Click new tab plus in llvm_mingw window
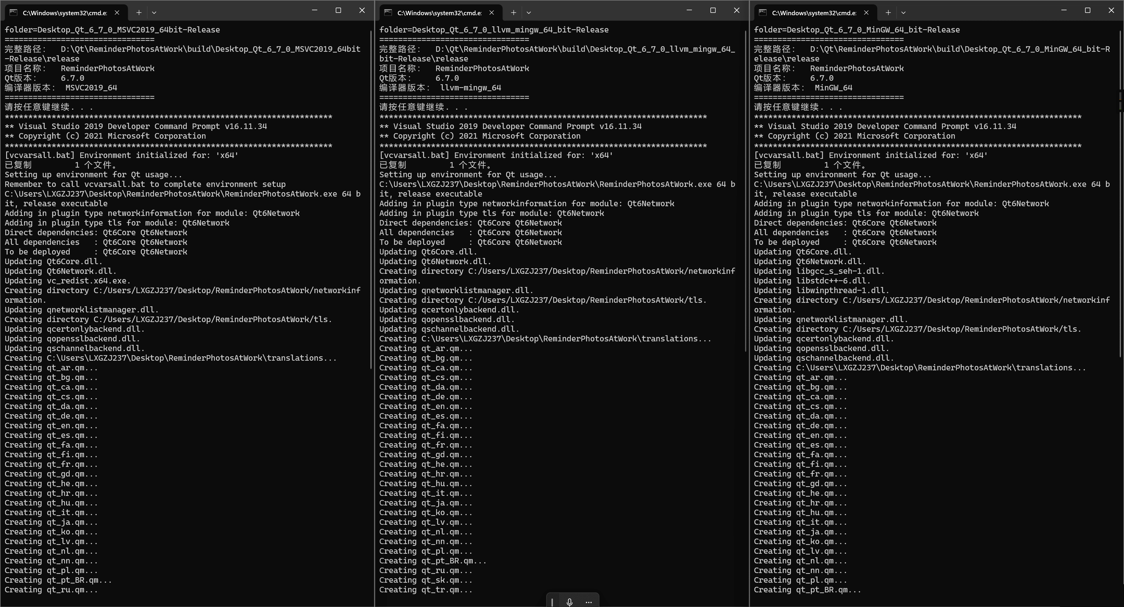 514,13
